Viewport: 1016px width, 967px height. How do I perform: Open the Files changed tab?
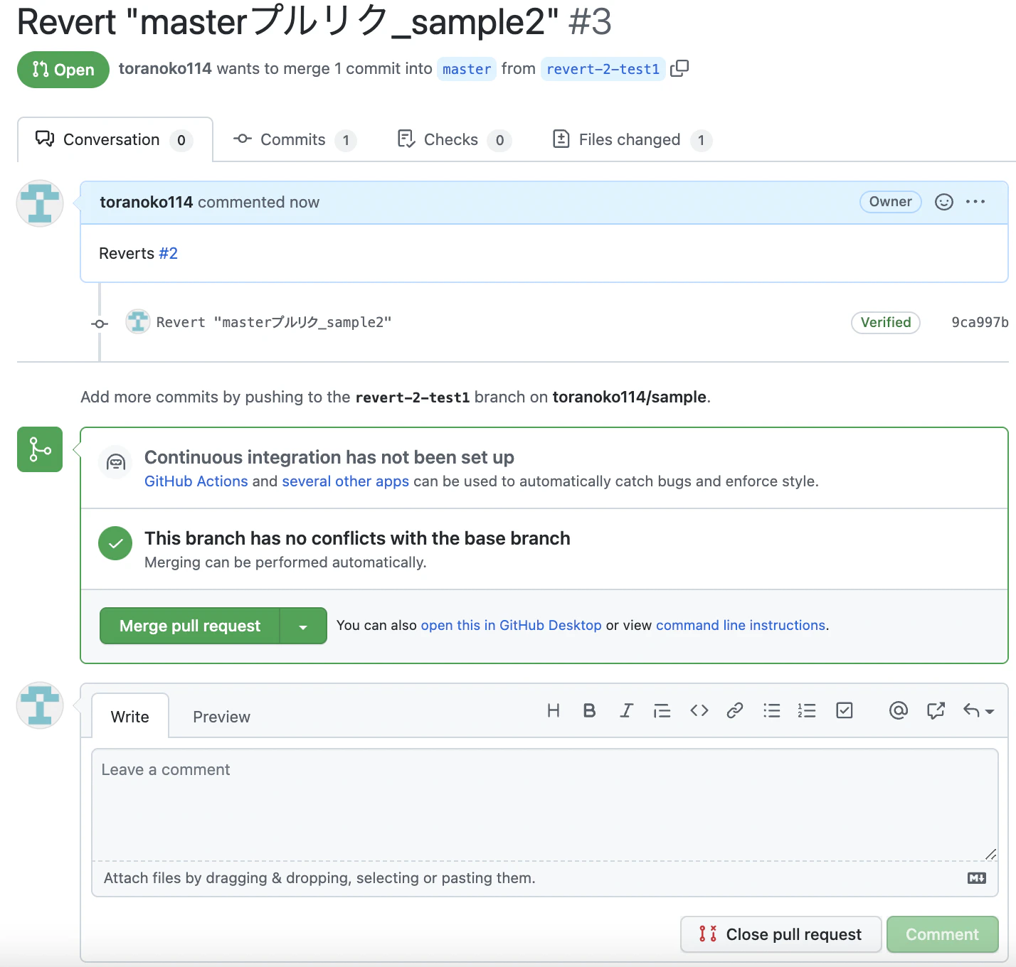click(632, 139)
